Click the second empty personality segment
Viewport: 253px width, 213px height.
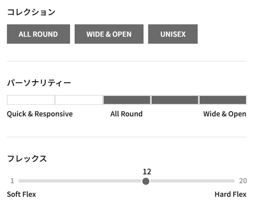(79, 100)
